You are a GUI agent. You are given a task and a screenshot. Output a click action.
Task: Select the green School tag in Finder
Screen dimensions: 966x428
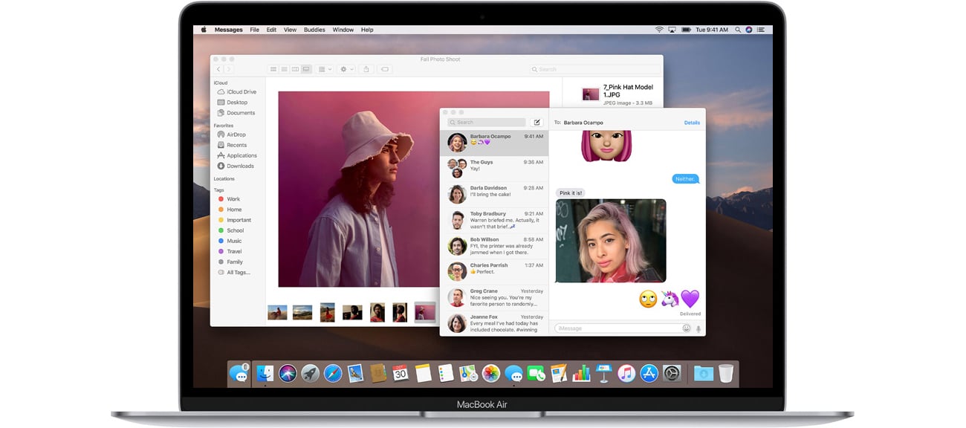pos(231,230)
